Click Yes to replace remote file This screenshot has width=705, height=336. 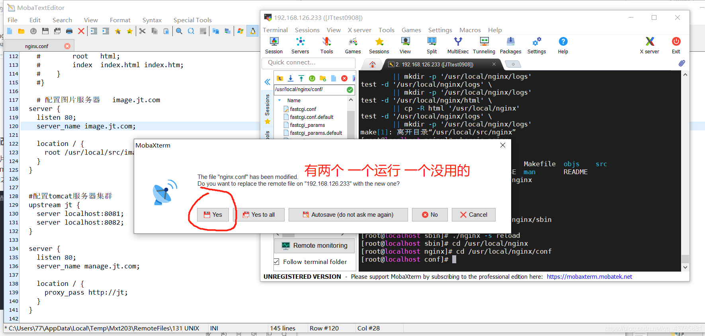213,215
